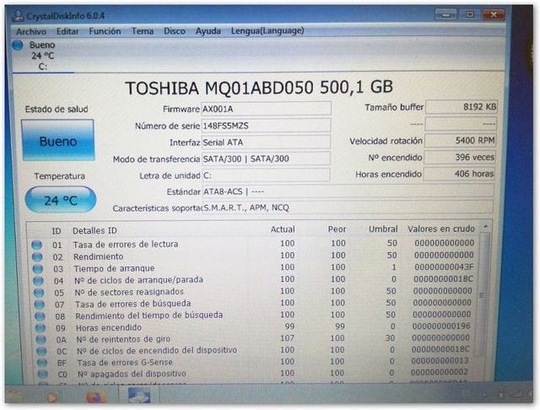
Task: Select the C: disk status circle icon
Action: click(18, 45)
